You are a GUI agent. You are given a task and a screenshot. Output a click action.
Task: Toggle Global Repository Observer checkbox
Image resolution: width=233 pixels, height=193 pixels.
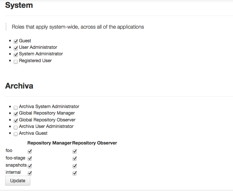16,120
